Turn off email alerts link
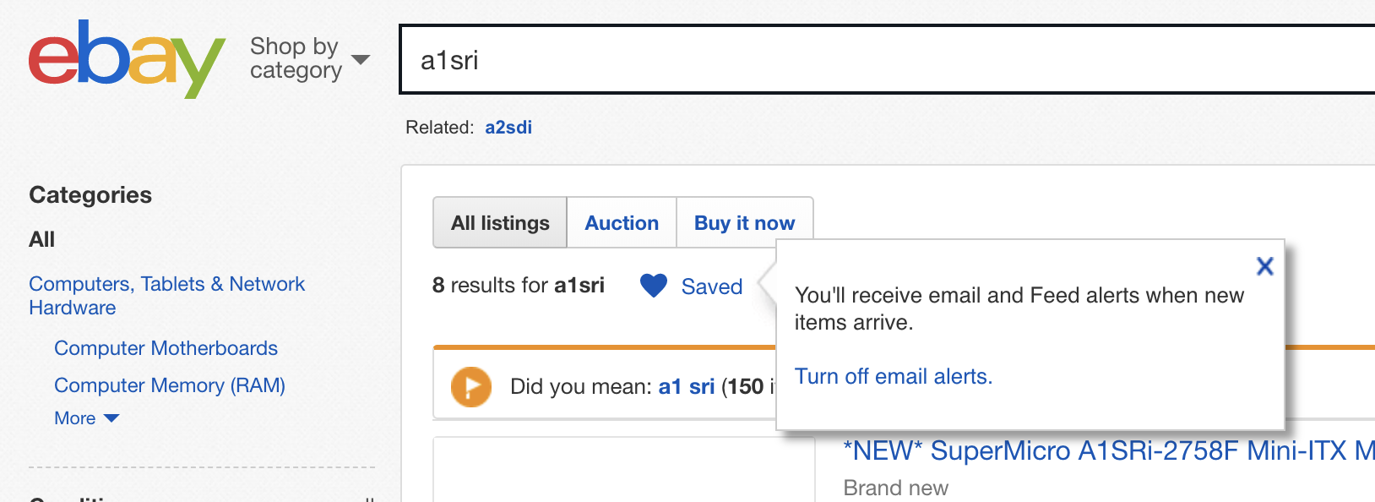1375x502 pixels. pos(894,376)
